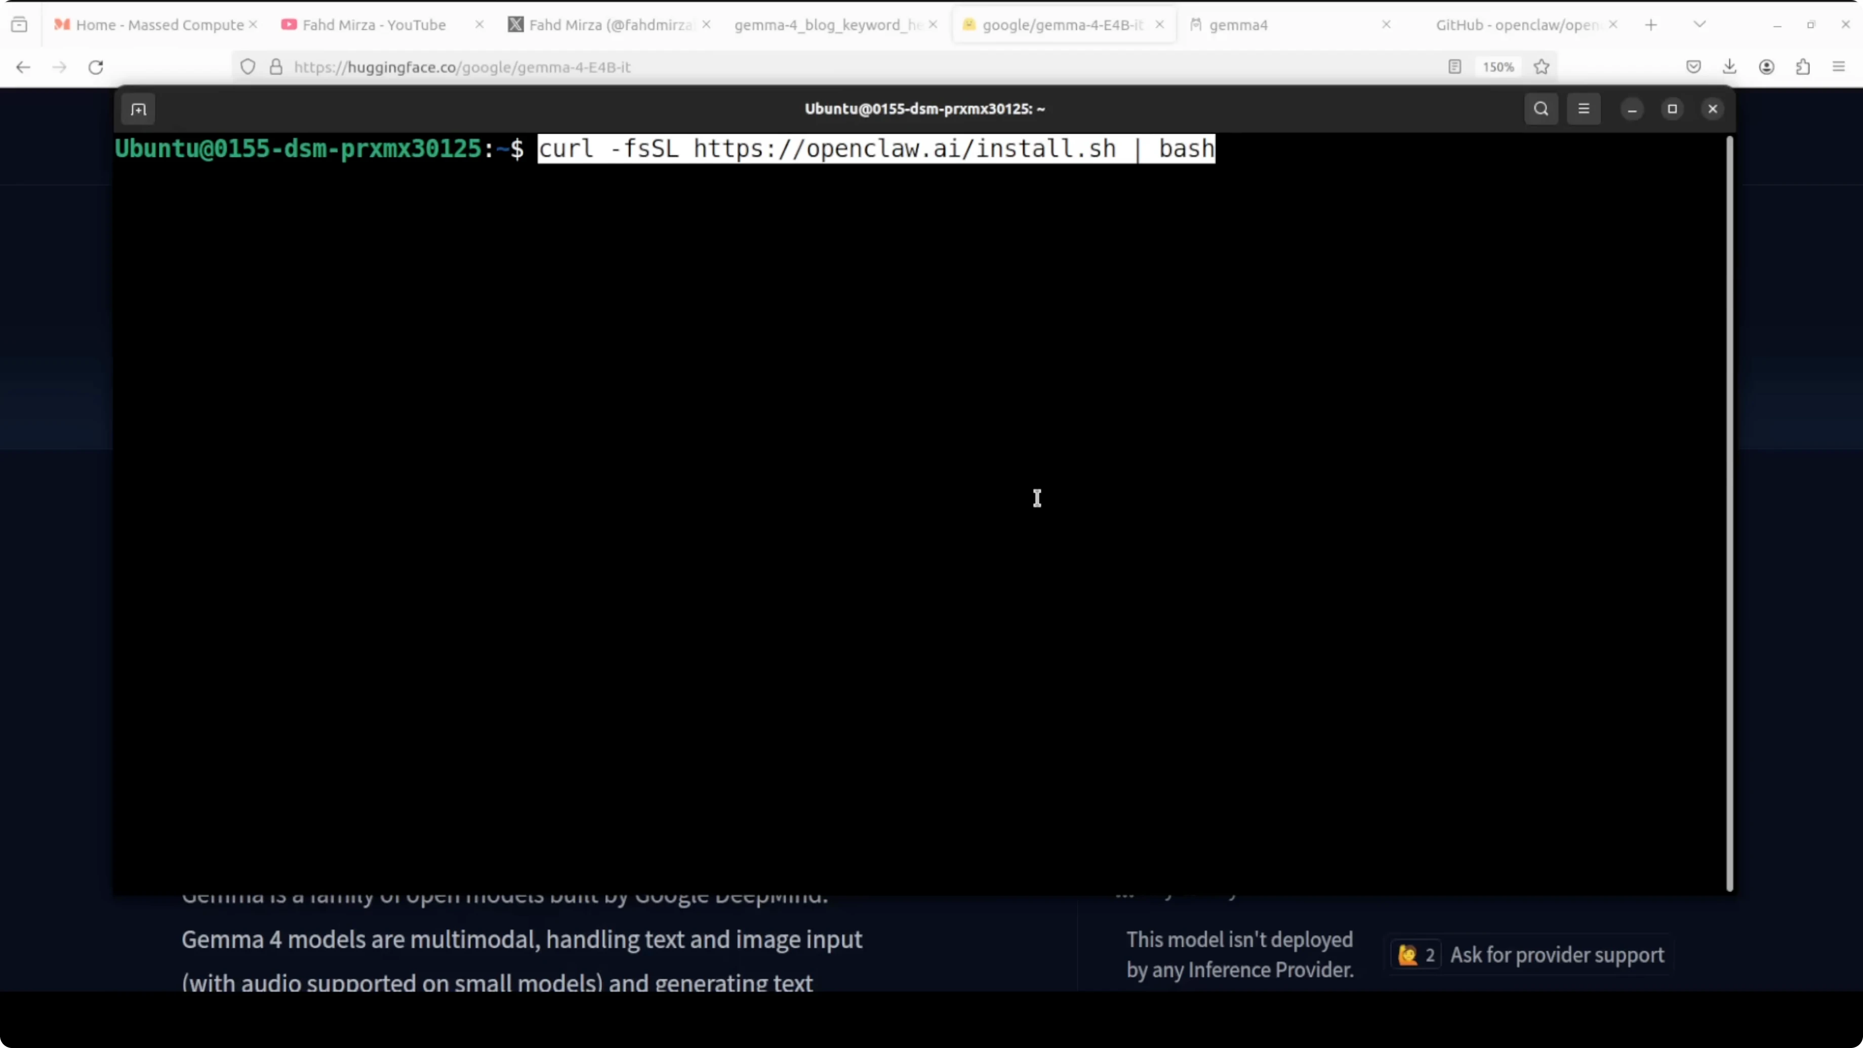Expand the list all tabs chevron
Viewport: 1863px width, 1048px height.
point(1699,25)
